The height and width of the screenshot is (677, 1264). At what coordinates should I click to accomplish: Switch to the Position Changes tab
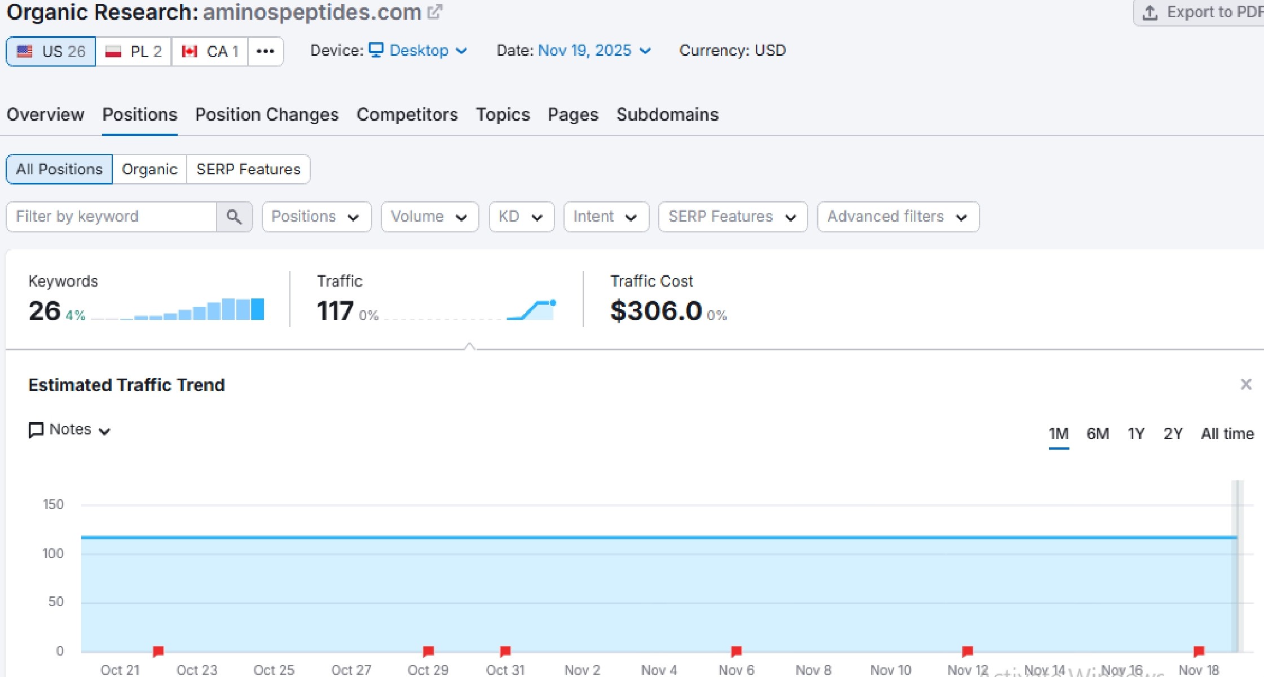(267, 115)
